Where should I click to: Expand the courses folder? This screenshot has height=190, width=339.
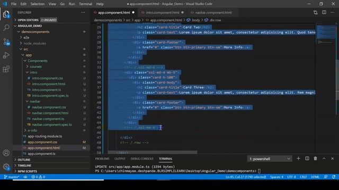coord(35,66)
